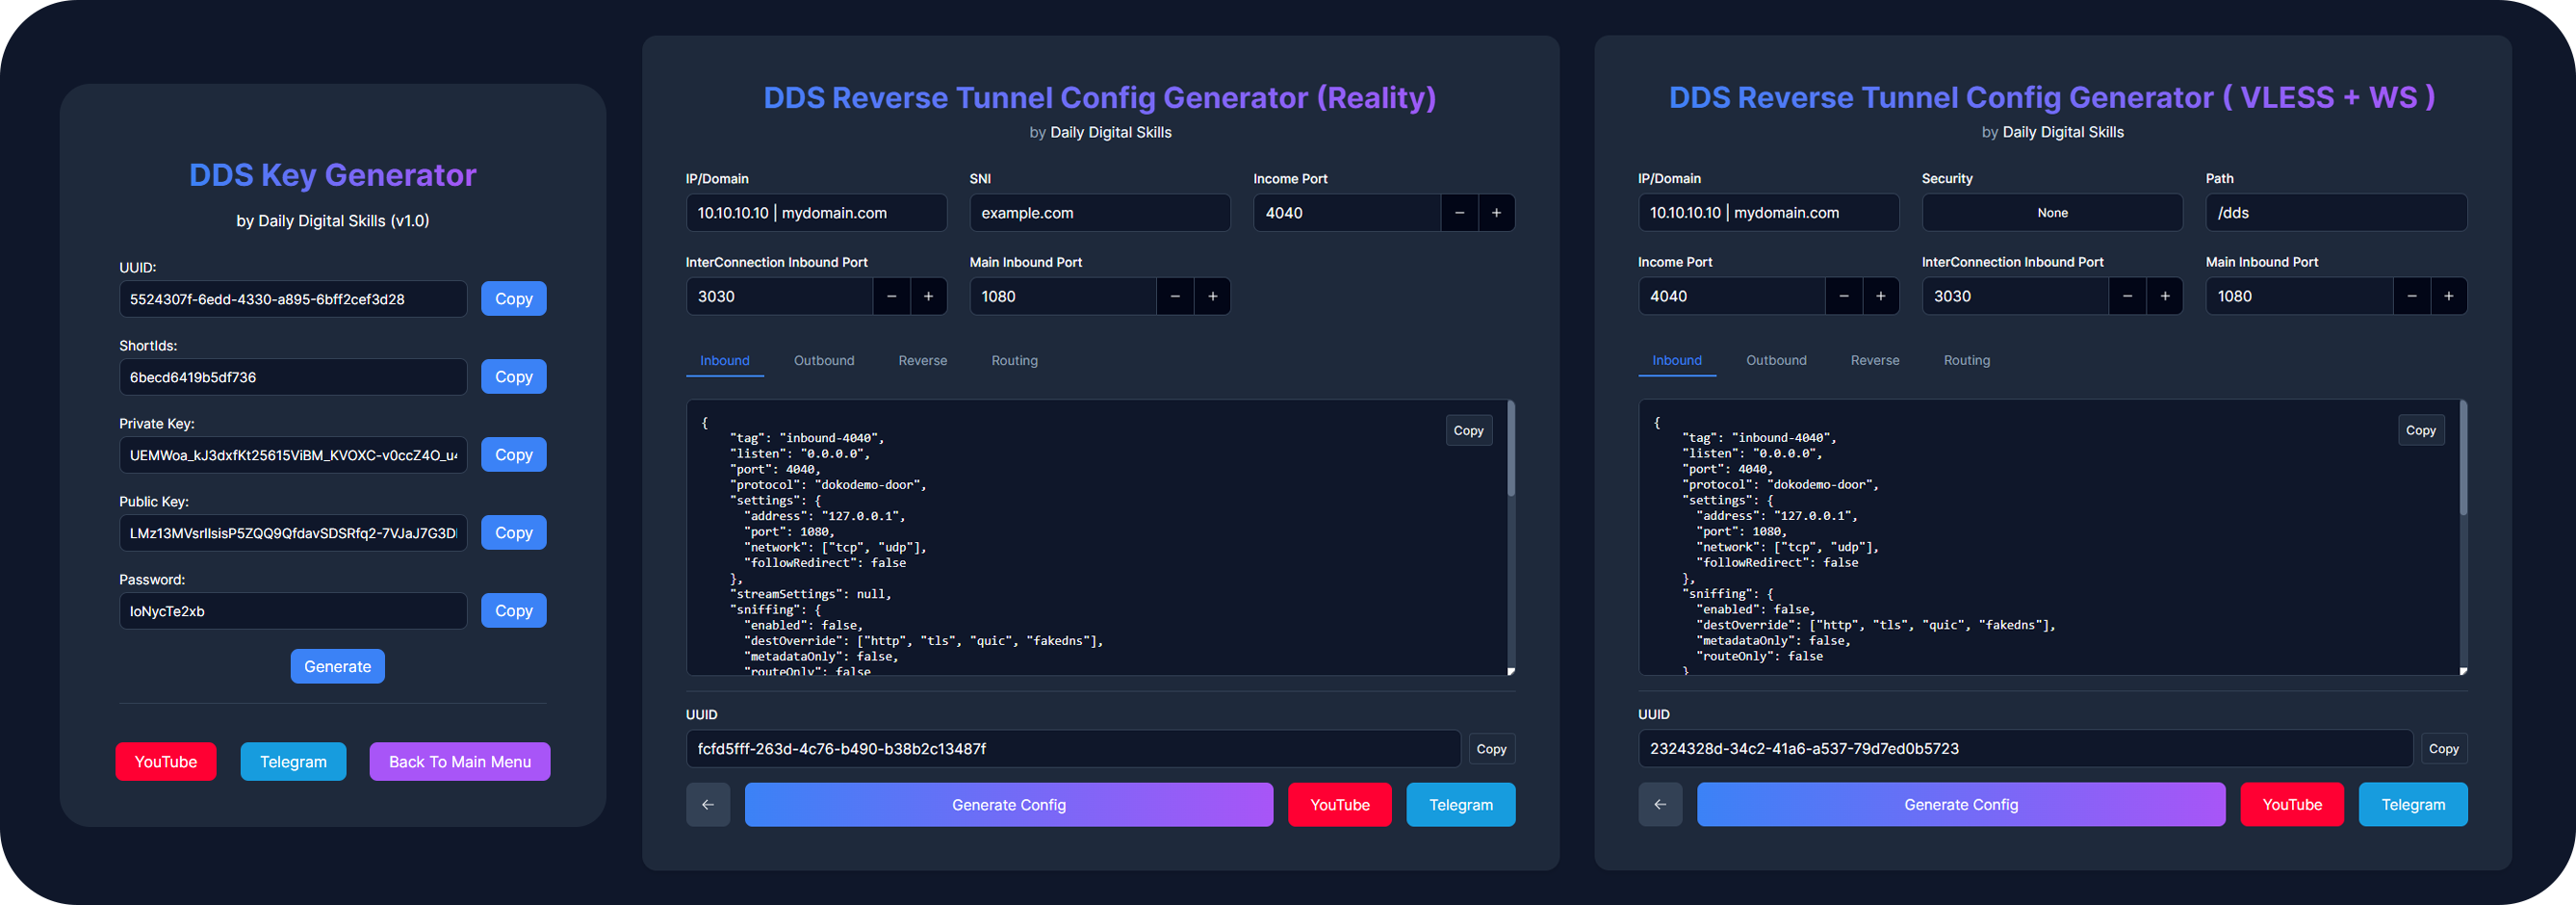Decrease InterConnection Inbound Port in VLESS + WS panel
Image resolution: width=2576 pixels, height=905 pixels.
(2127, 296)
